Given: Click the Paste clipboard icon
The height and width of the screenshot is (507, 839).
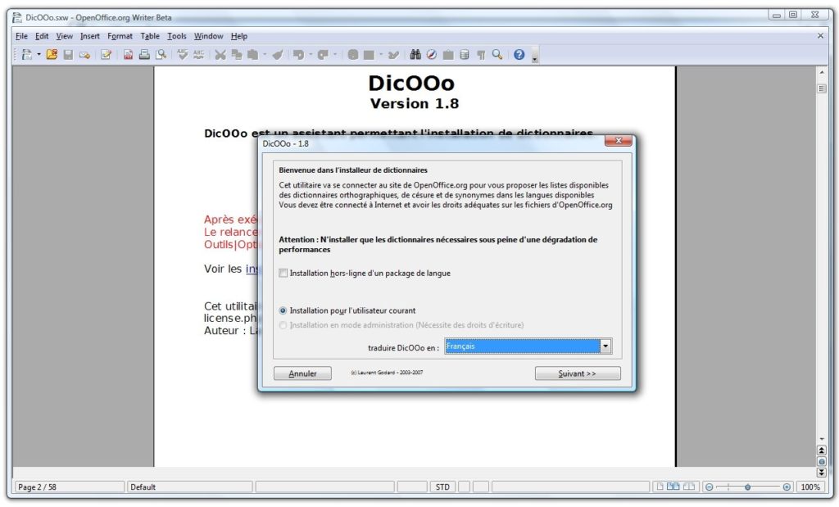Looking at the screenshot, I should point(253,55).
